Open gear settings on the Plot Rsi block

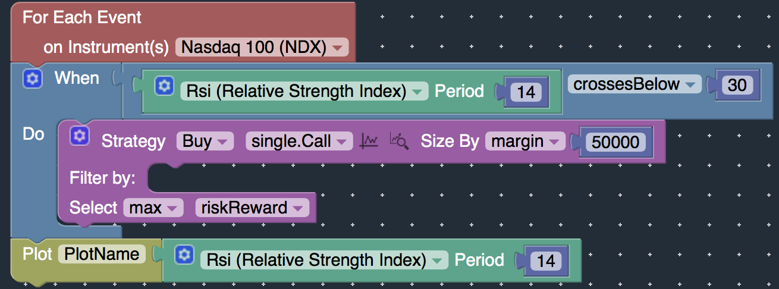pos(184,255)
